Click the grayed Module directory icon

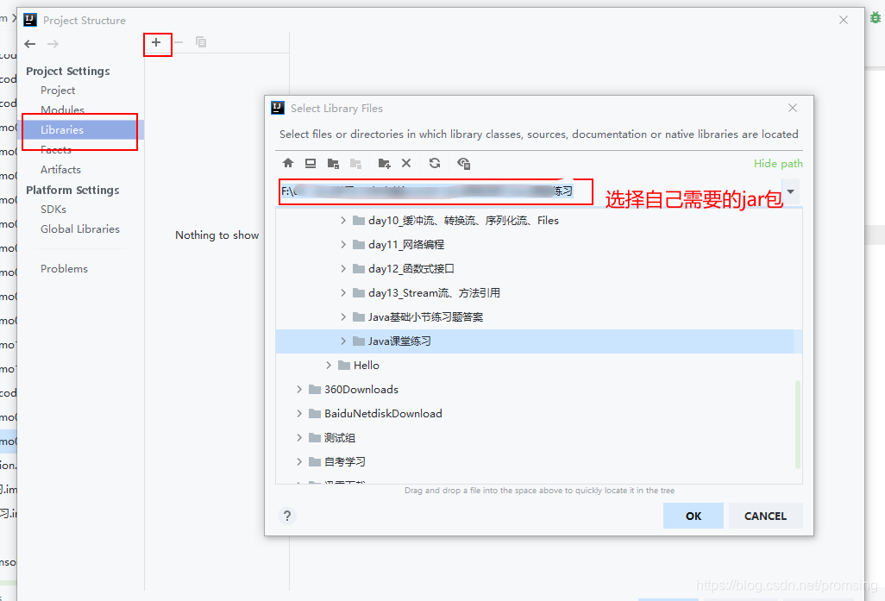point(355,163)
